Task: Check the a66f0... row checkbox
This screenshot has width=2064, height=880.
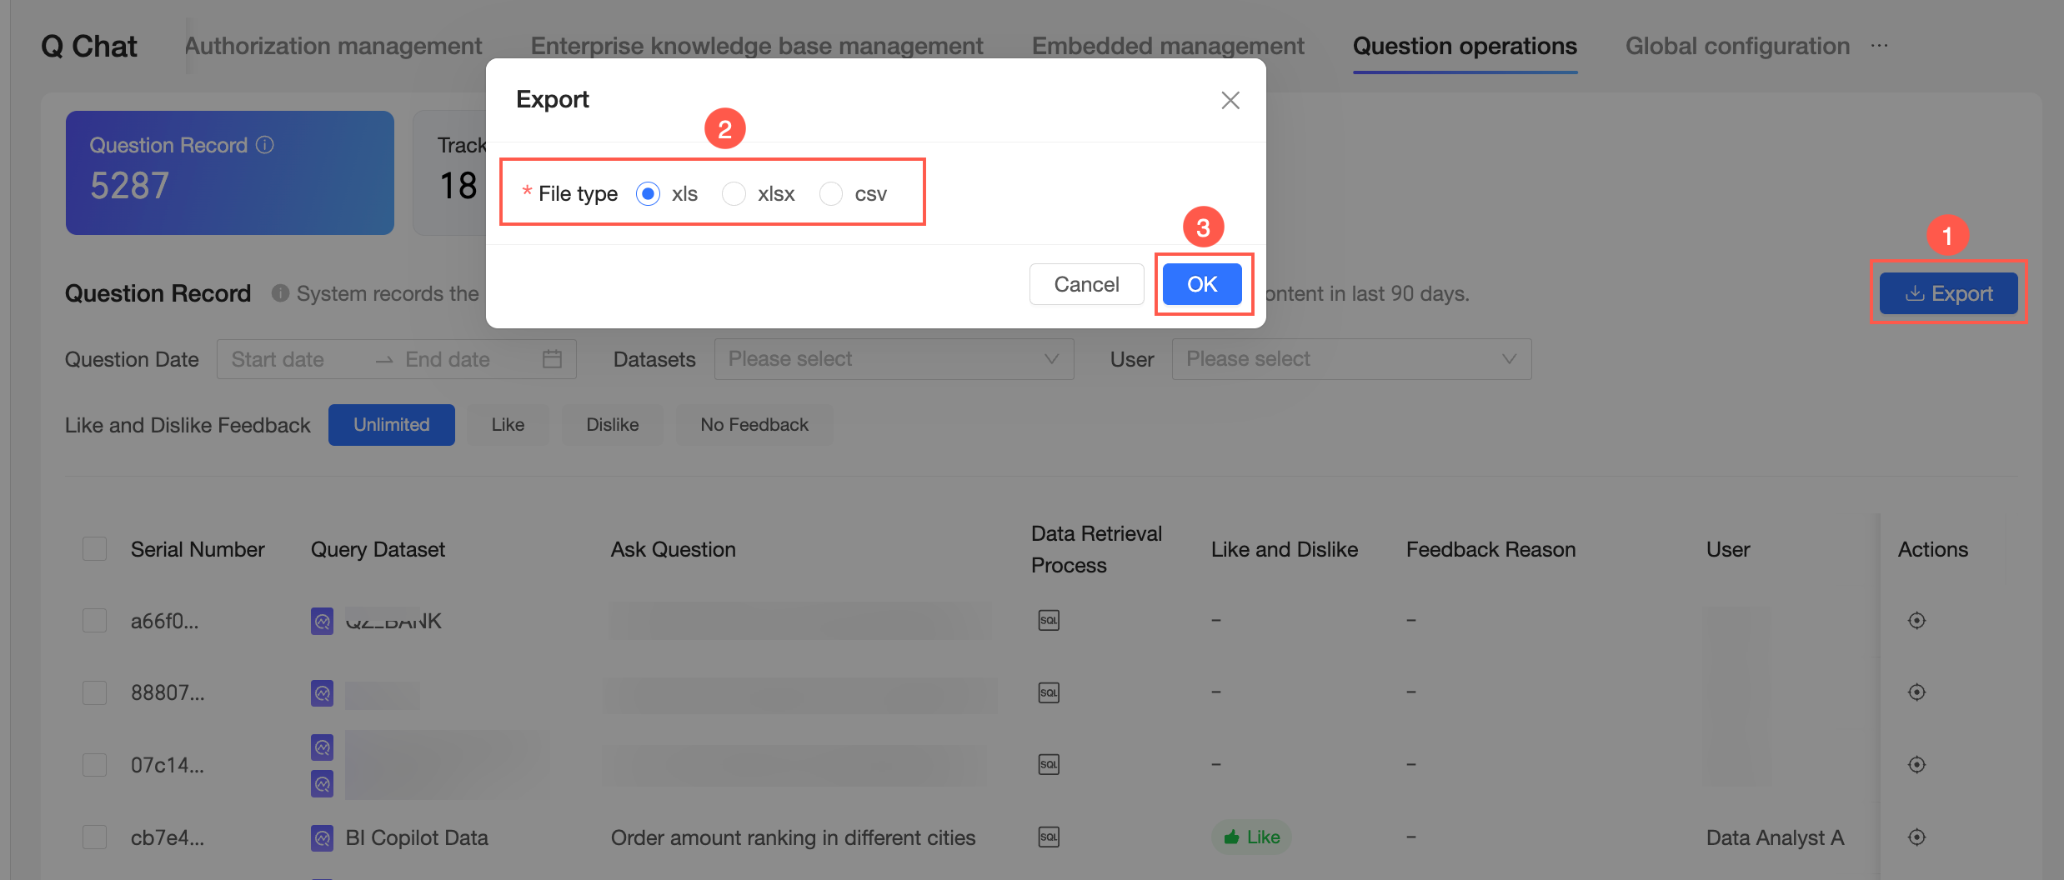Action: click(94, 621)
